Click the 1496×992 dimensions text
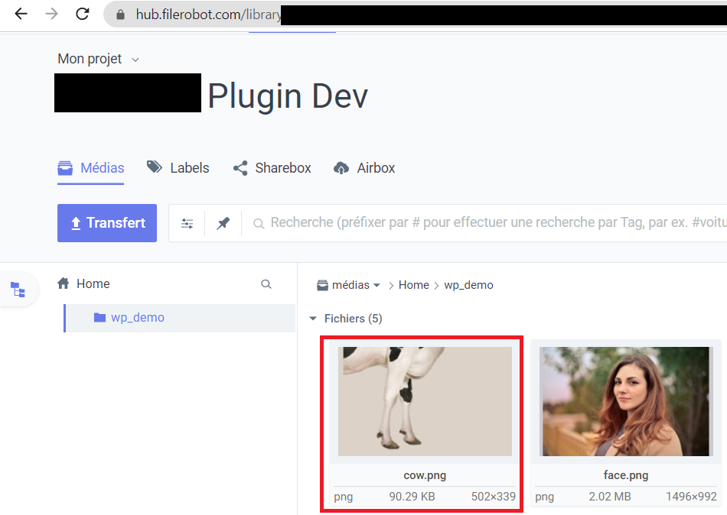The width and height of the screenshot is (727, 515). 691,497
